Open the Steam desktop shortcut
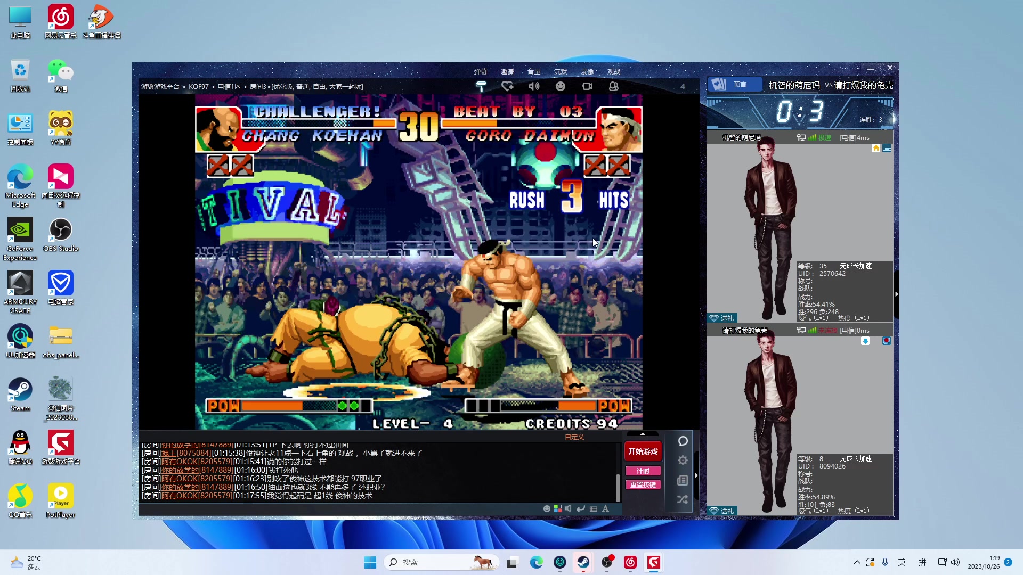This screenshot has height=575, width=1023. click(x=20, y=395)
